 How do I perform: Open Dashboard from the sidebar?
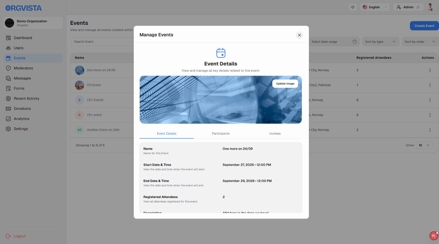[33, 38]
